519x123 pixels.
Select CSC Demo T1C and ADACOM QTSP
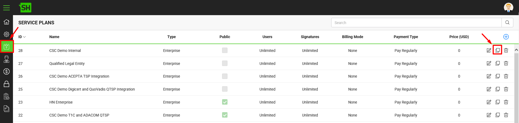79,115
